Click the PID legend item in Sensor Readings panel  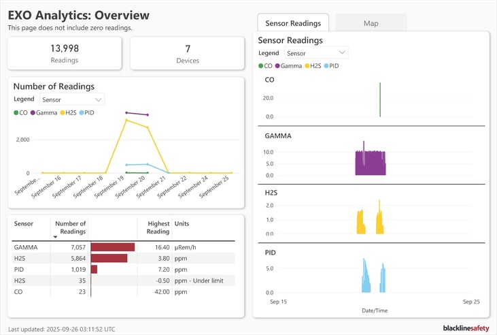click(x=330, y=66)
